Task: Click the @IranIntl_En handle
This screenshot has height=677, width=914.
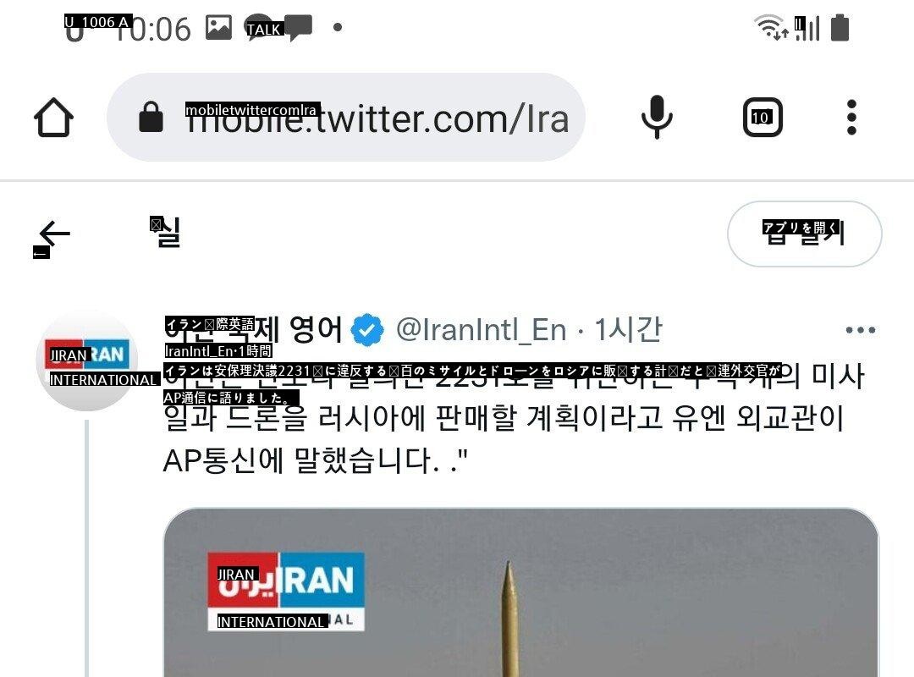Action: click(481, 329)
